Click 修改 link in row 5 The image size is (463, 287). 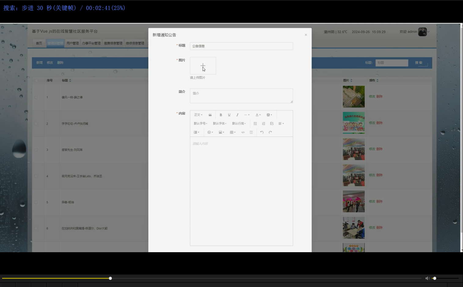372,202
